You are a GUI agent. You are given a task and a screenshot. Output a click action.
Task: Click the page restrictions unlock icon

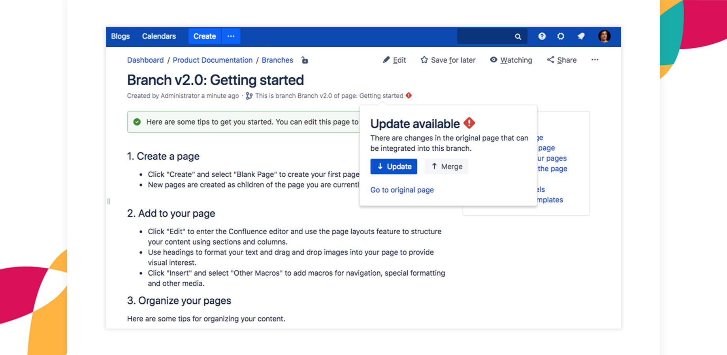tap(305, 60)
